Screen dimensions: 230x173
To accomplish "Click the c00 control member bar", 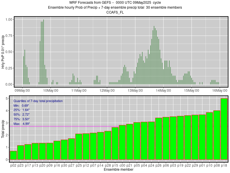I will tap(122, 142).
